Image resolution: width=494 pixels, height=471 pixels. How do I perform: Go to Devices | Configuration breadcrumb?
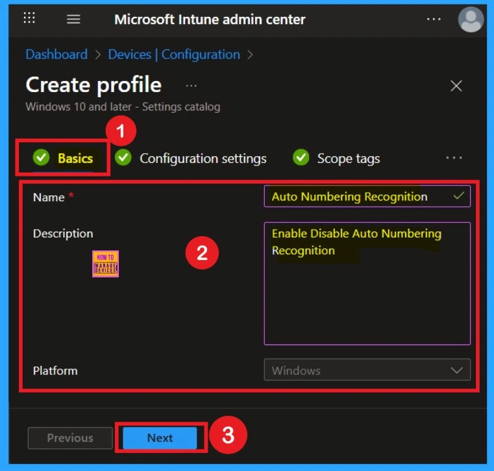[174, 54]
